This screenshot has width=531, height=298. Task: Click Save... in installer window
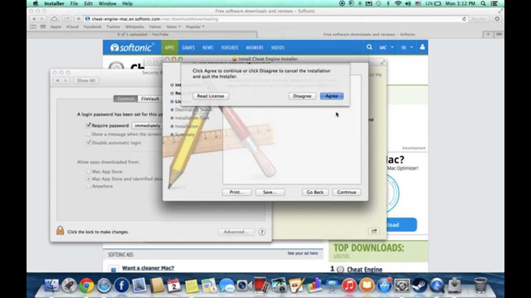click(270, 192)
